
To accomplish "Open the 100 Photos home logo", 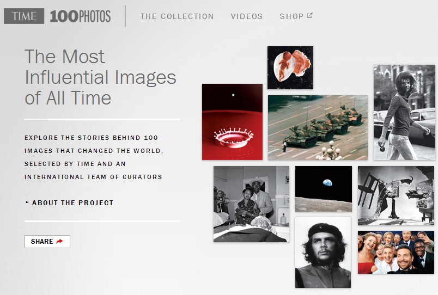I will tap(80, 16).
